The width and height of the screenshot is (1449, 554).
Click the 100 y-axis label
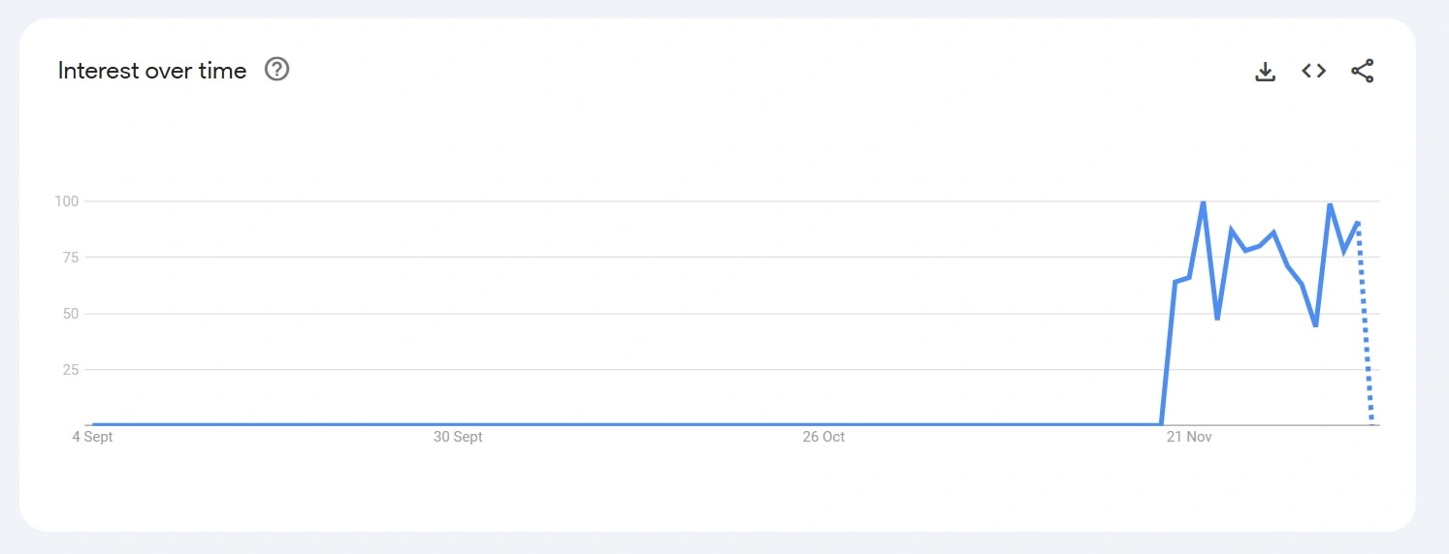[67, 201]
